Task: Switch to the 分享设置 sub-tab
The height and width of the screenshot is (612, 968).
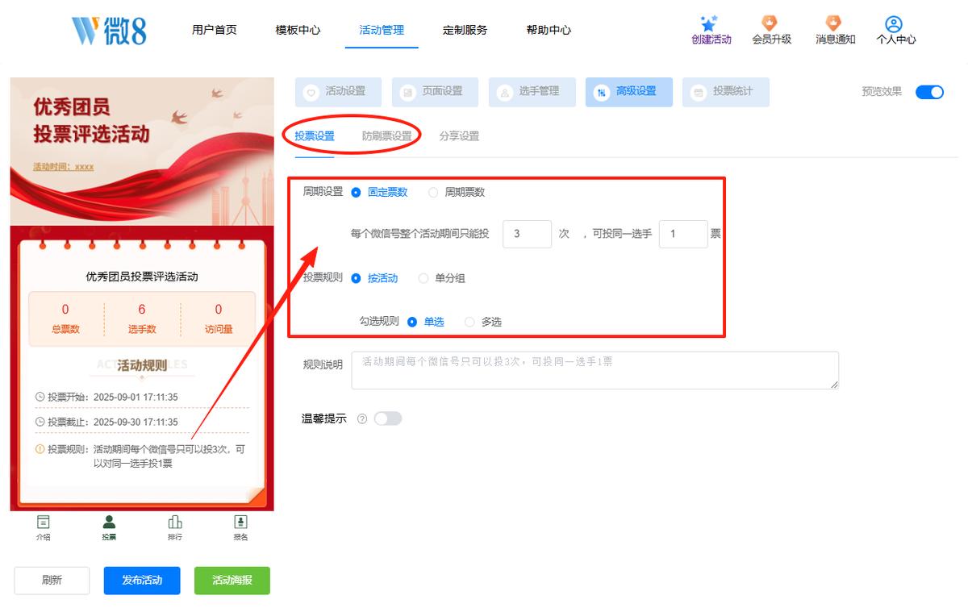Action: coord(460,136)
